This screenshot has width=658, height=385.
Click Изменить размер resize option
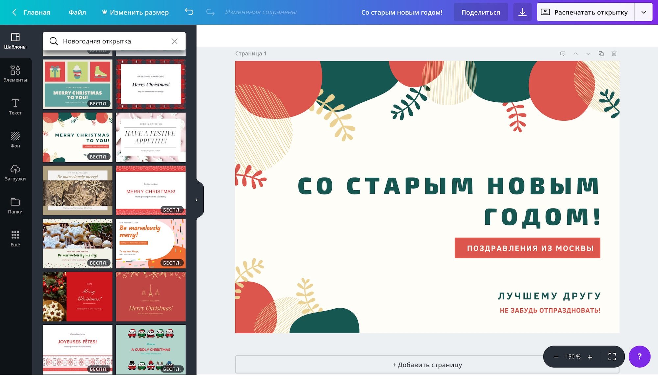click(x=139, y=12)
